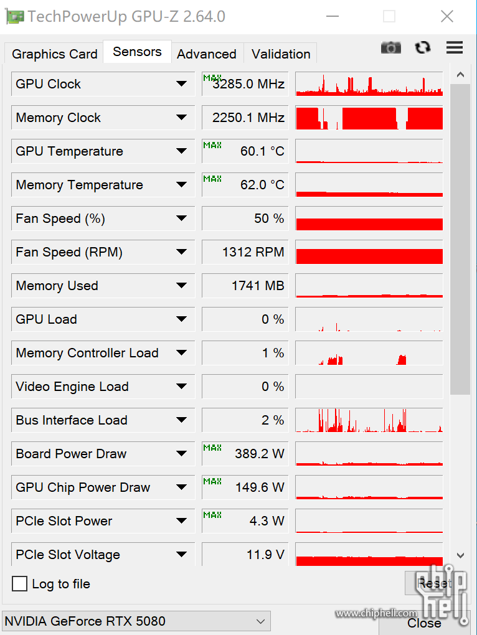Click the GPU-Z app icon in title bar
Viewport: 477px width, 635px height.
click(x=14, y=17)
